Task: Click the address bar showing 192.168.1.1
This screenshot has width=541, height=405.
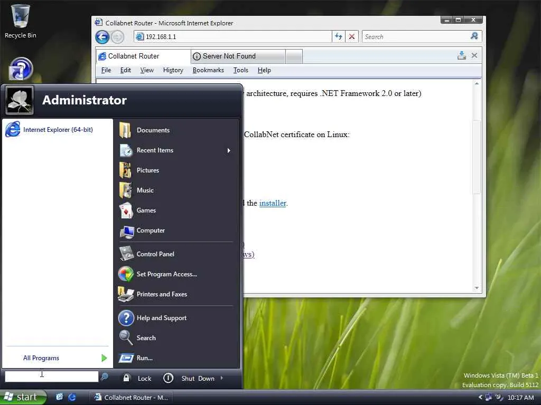Action: click(x=232, y=36)
